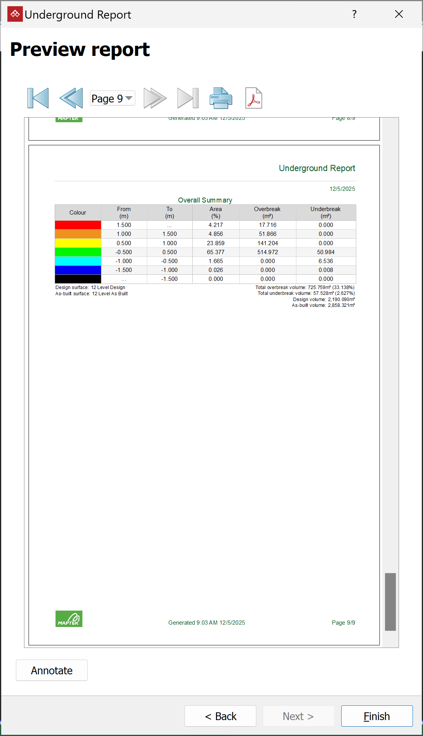Click the preview vertical scrollbar thumb
This screenshot has height=736, width=423.
tap(390, 602)
